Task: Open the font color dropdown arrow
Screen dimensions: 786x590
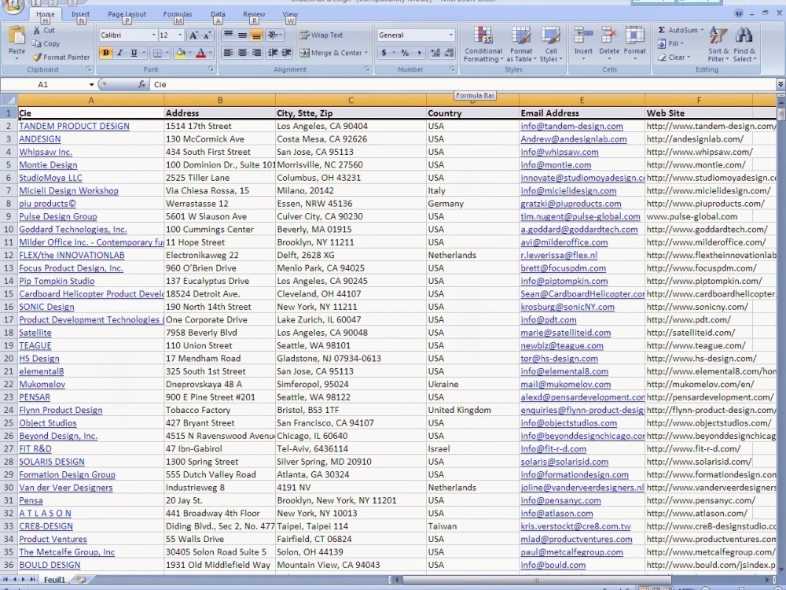Action: pos(210,53)
